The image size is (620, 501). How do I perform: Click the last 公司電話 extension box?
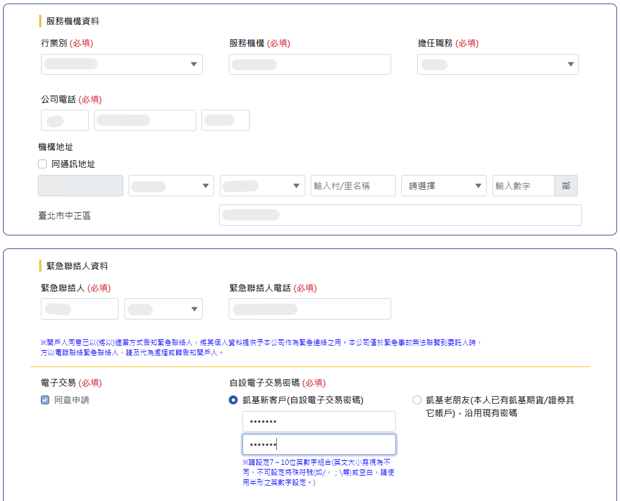pos(225,120)
